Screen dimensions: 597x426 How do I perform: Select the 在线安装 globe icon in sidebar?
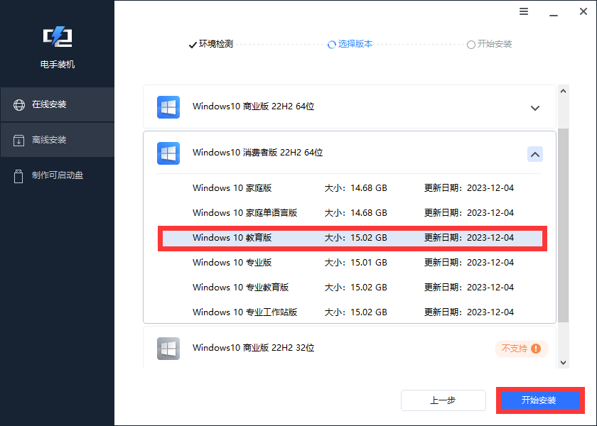[17, 104]
